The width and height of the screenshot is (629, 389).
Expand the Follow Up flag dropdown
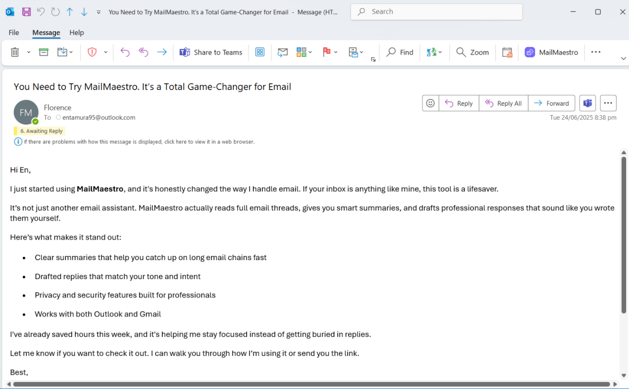pyautogui.click(x=336, y=52)
